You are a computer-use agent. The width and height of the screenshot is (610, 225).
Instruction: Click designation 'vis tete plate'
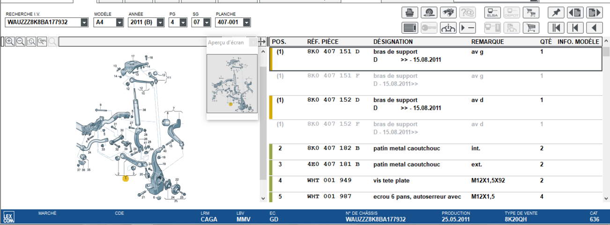pyautogui.click(x=391, y=180)
